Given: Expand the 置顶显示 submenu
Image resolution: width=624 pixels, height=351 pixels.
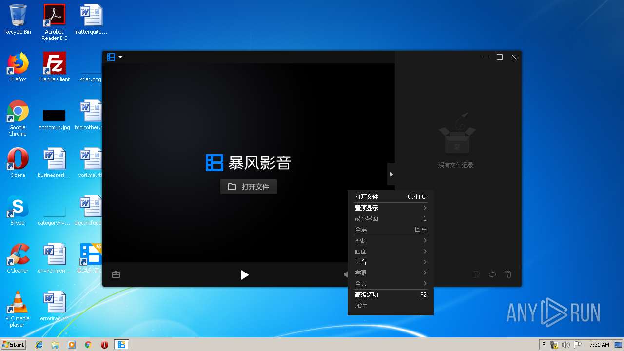Looking at the screenshot, I should (390, 208).
